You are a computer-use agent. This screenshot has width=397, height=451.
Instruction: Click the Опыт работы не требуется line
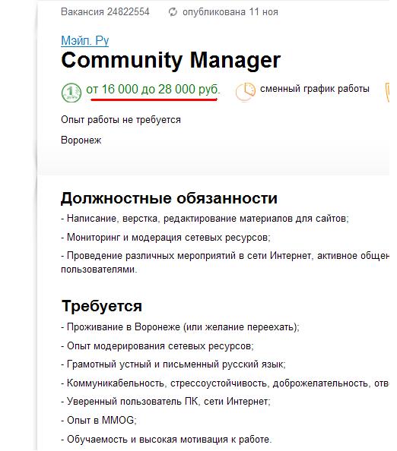[121, 120]
